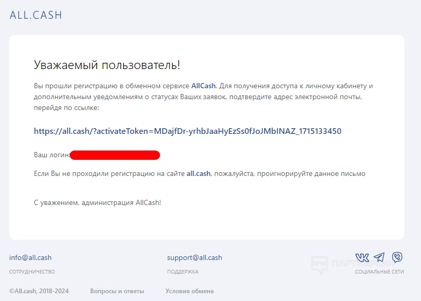
Task: Open the Viber phone icon
Action: click(x=398, y=257)
